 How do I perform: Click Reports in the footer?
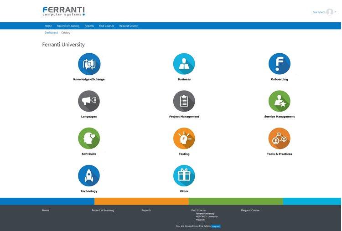coord(146,210)
